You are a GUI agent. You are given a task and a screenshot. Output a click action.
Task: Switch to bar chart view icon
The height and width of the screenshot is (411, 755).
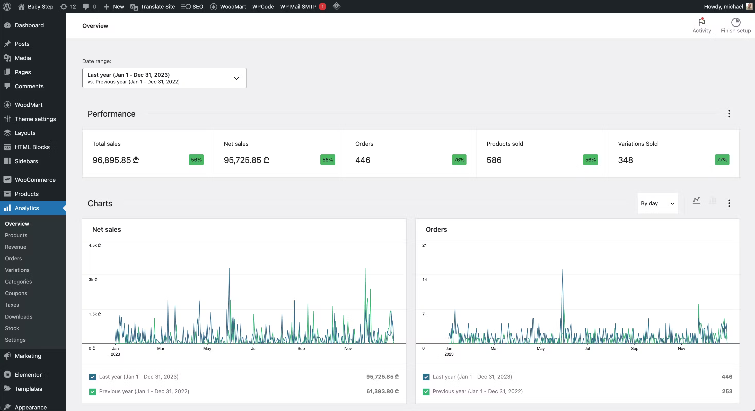(713, 201)
